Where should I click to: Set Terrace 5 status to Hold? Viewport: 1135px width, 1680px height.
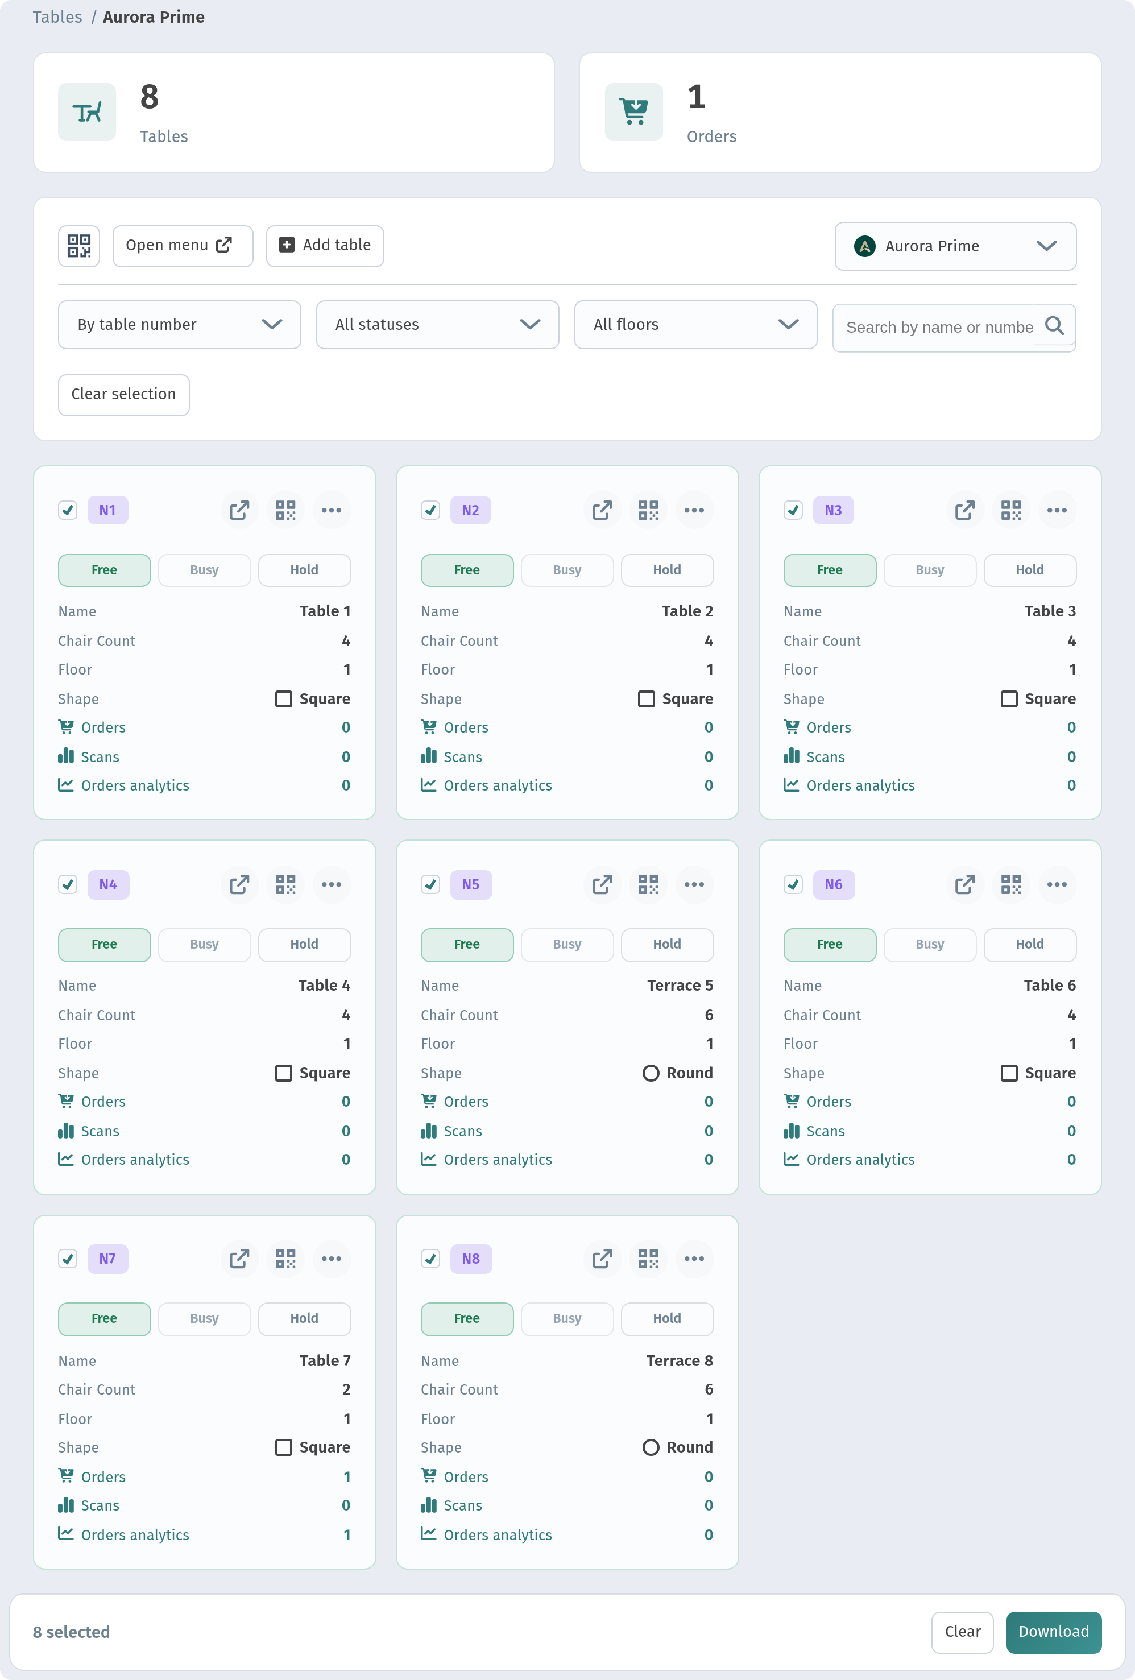[x=666, y=944]
